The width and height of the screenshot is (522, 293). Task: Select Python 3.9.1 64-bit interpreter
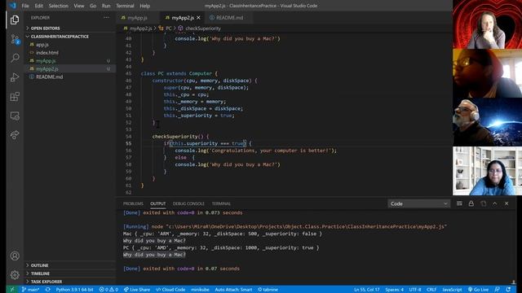pyautogui.click(x=74, y=290)
